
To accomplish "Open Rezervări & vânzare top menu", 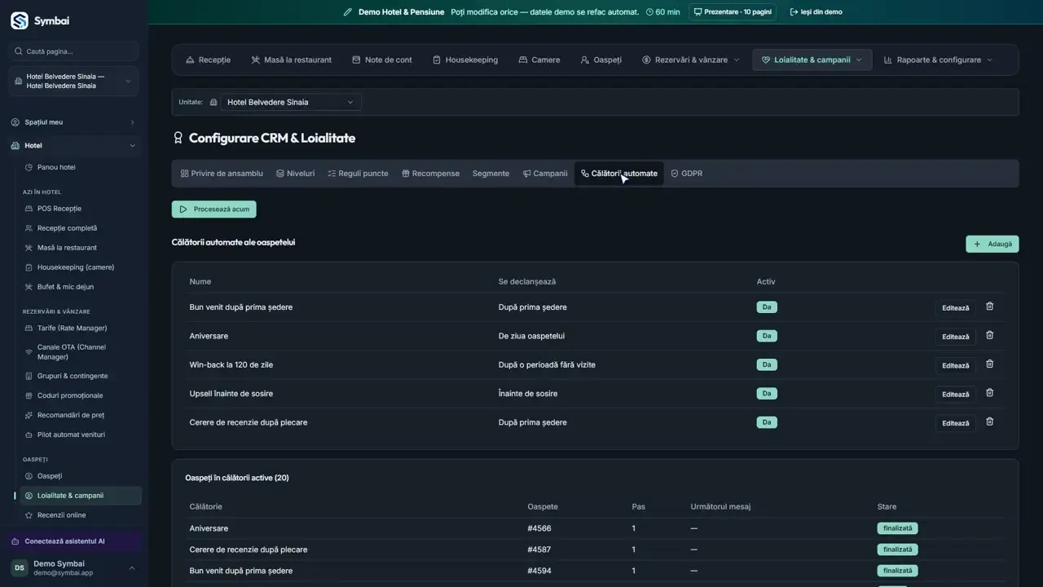I will [x=691, y=60].
